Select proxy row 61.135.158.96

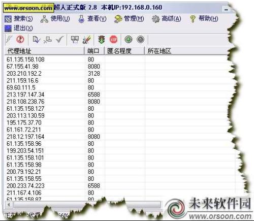(x=117, y=144)
